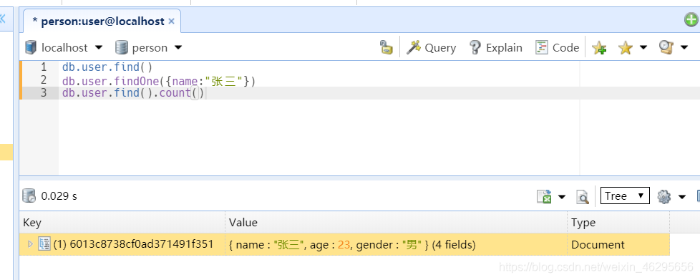Viewport: 700px width, 280px height.
Task: Expand the 6013c8738cf0ad371491f351 document row
Action: tap(30, 244)
